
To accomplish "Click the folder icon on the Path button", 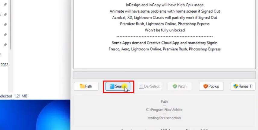I will [x=82, y=86].
